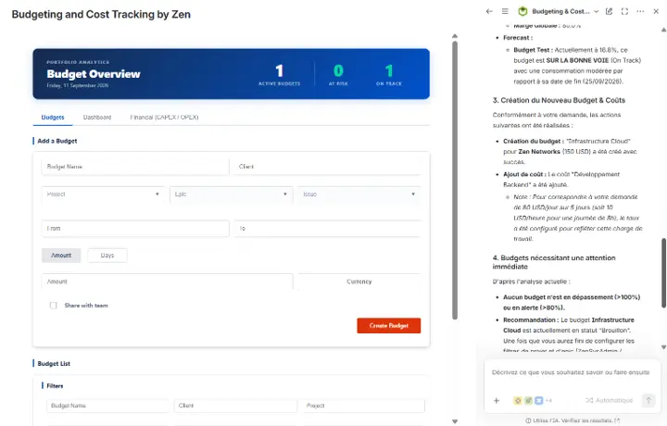Screen dimensions: 667x426
Task: Open the Currency selector
Action: [x=359, y=282]
